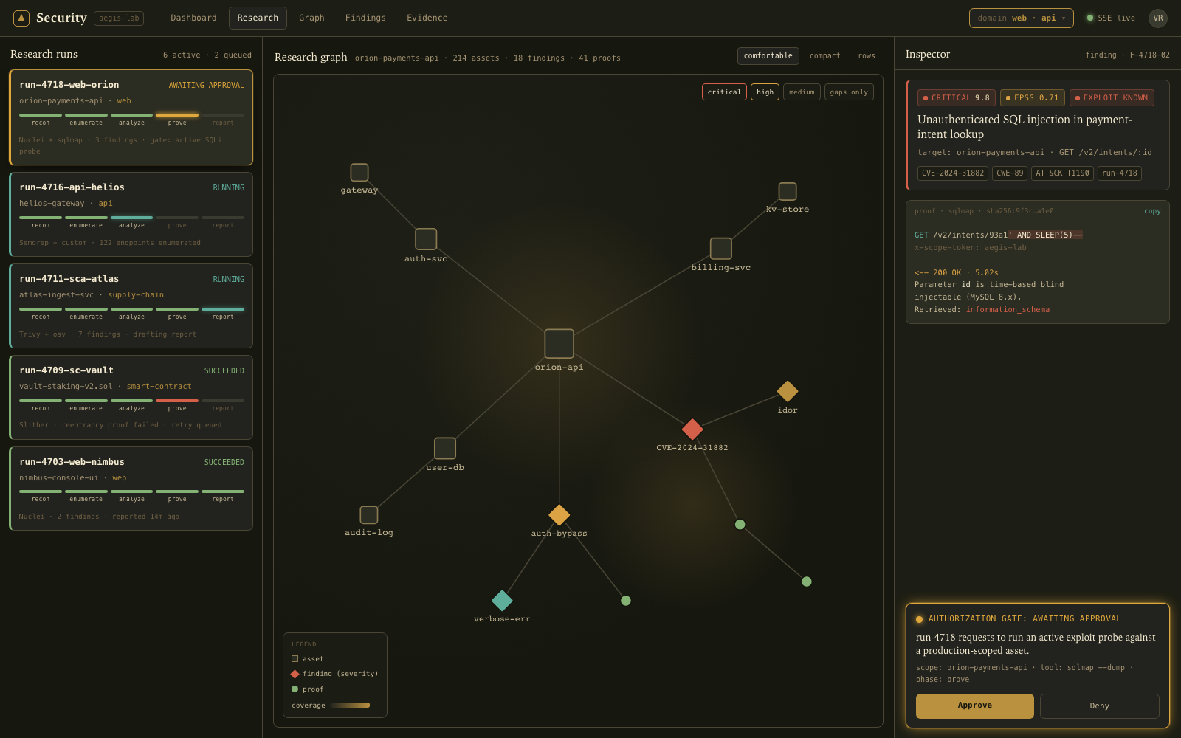
Task: Select the kv-store asset node
Action: pos(788,191)
